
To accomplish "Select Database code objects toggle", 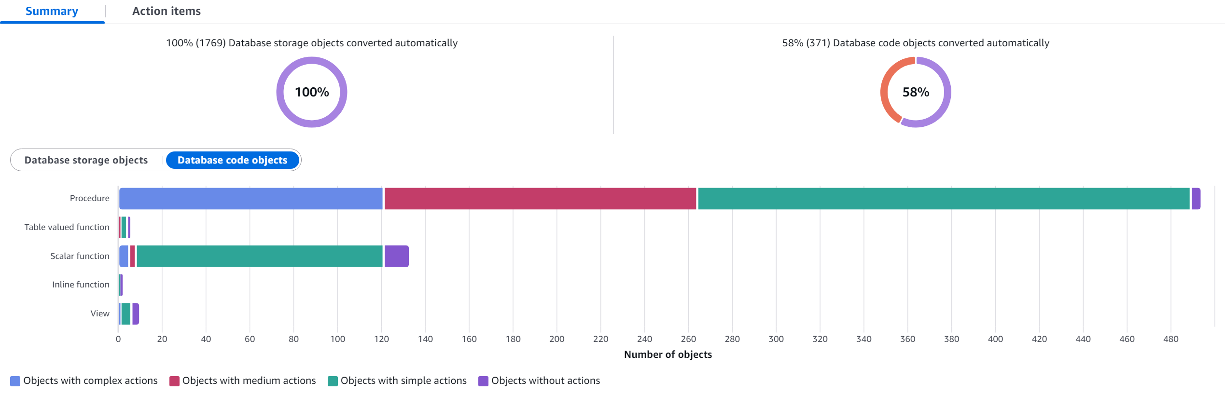I will tap(232, 160).
